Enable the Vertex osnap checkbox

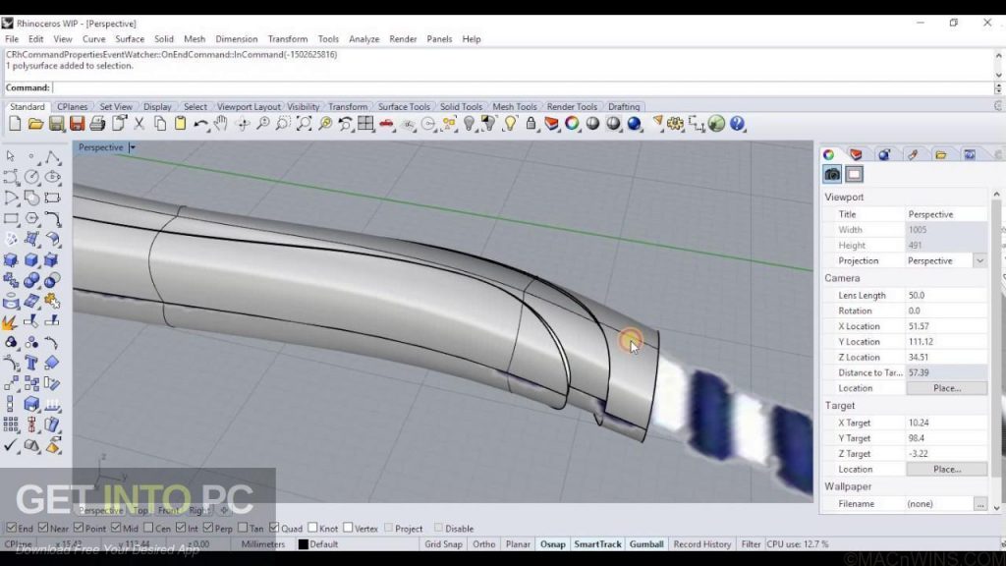tap(348, 528)
